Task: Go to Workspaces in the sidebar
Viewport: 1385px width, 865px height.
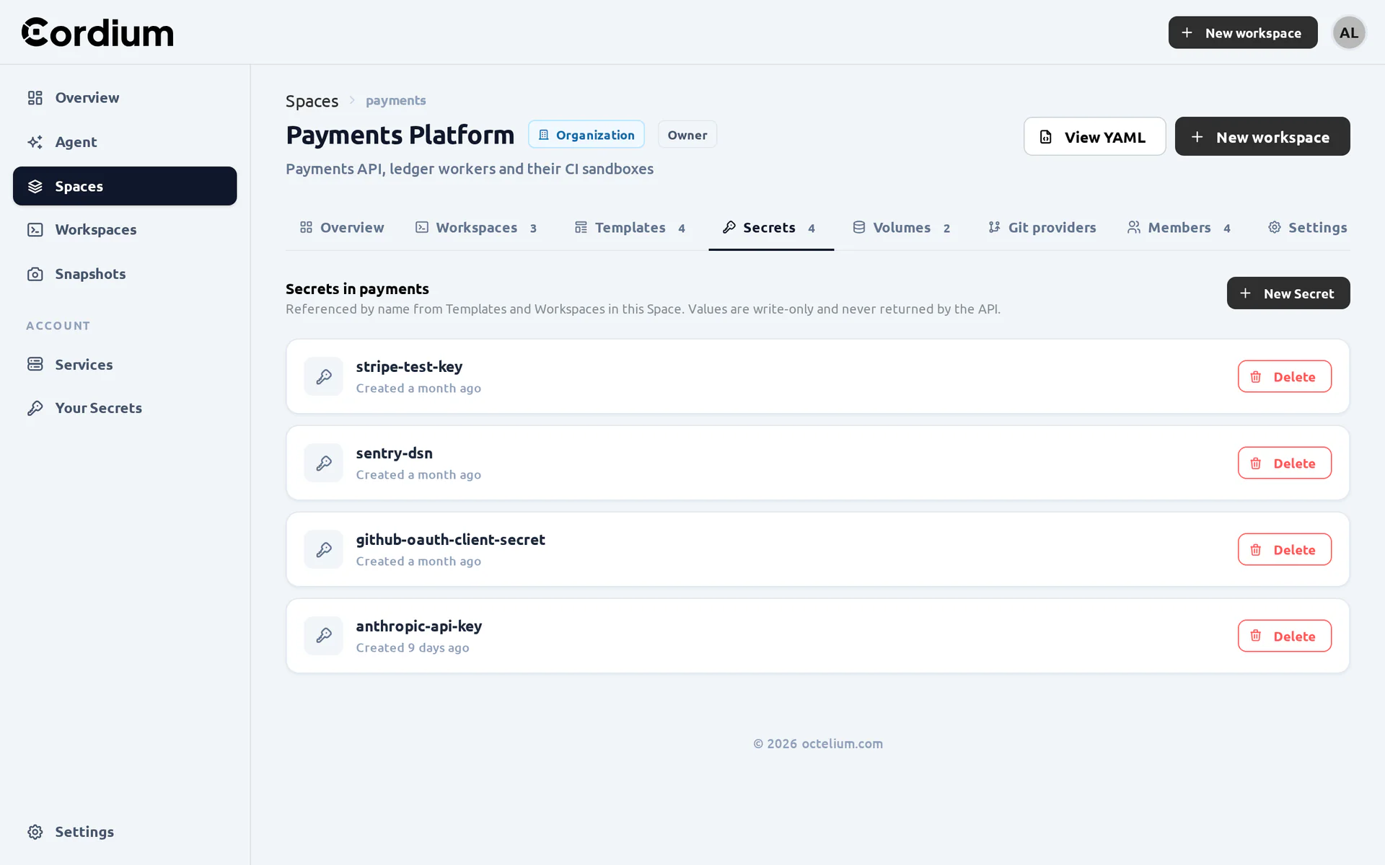Action: (x=125, y=230)
